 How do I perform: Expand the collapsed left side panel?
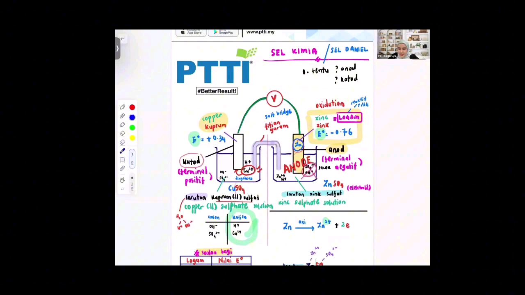pyautogui.click(x=117, y=49)
